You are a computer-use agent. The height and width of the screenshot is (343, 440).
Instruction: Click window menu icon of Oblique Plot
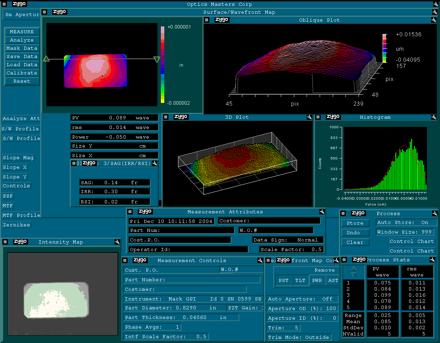coord(207,20)
